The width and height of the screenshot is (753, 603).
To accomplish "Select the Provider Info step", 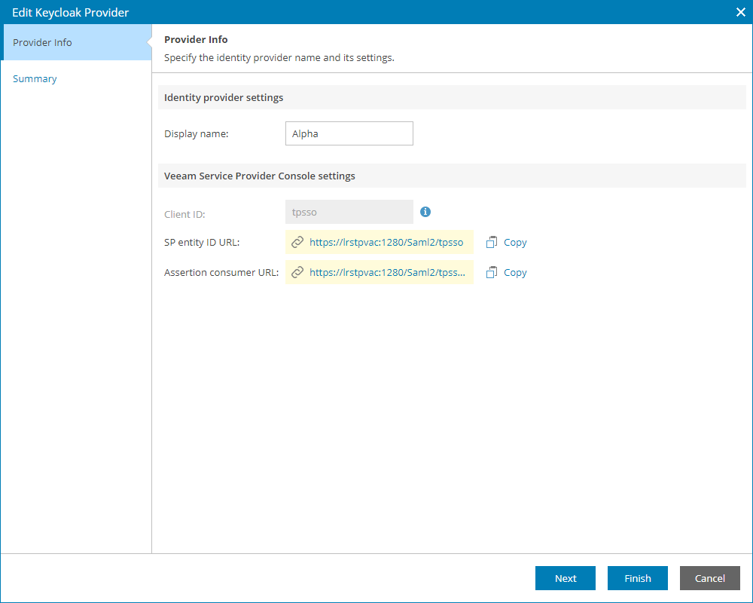I will coord(76,42).
